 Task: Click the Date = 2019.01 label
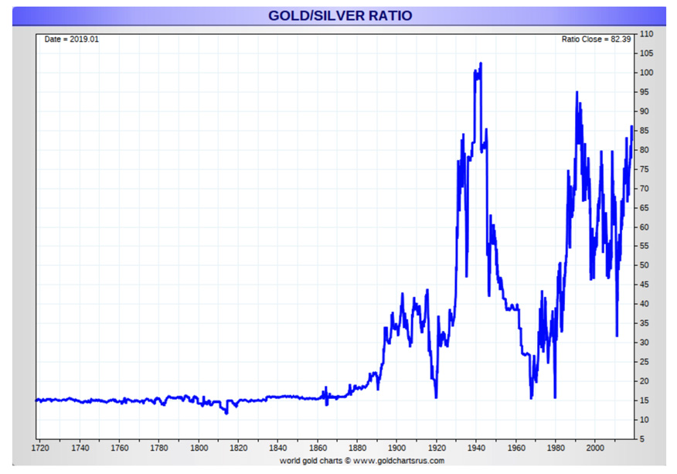click(x=71, y=39)
